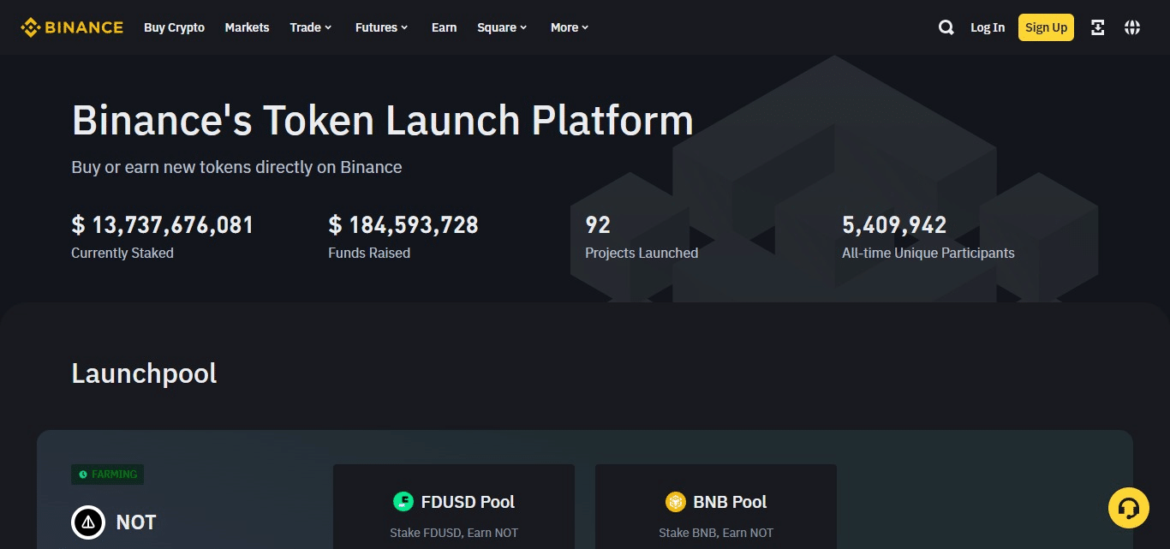Click the NOT token icon
The height and width of the screenshot is (549, 1170).
tap(87, 522)
